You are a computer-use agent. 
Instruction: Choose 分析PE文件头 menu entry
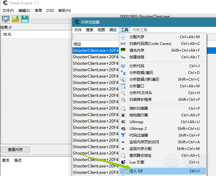tap(163, 93)
